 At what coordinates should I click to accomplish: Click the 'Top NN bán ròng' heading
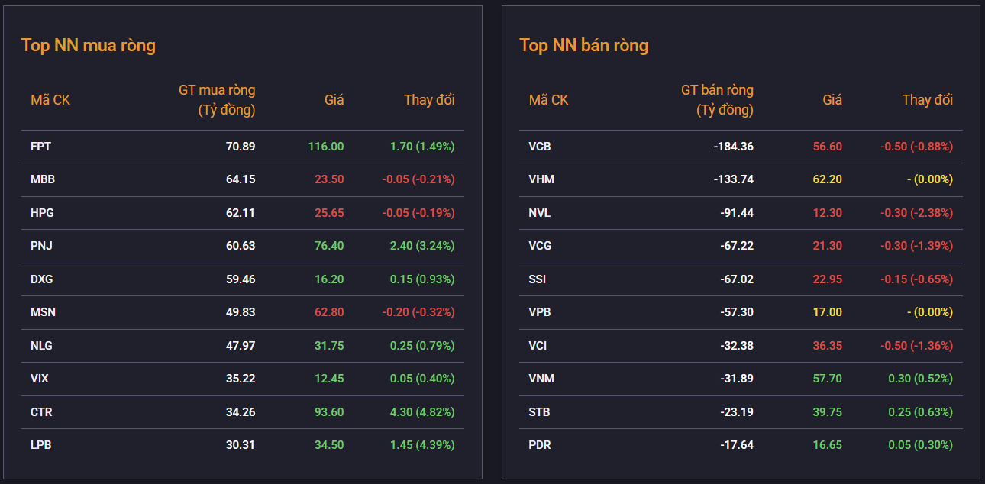tap(584, 46)
